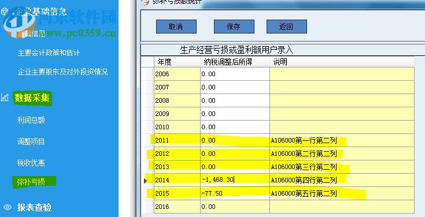Screen dimensions: 425x217
Task: Open 弥补亏损 in sidebar
Action: click(x=31, y=182)
